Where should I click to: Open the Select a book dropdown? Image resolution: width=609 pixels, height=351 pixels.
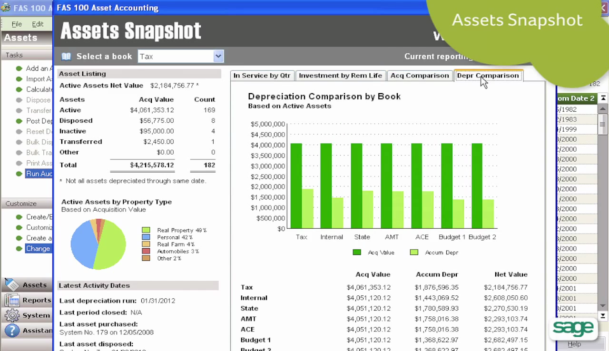(x=218, y=56)
